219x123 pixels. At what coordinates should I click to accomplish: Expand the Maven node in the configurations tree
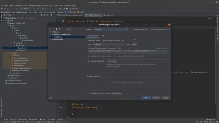[50, 32]
